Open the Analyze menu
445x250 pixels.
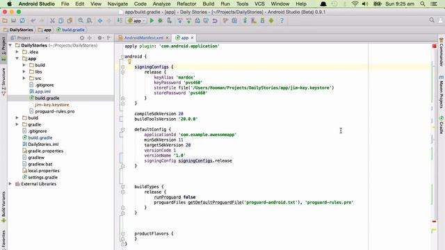[161, 4]
